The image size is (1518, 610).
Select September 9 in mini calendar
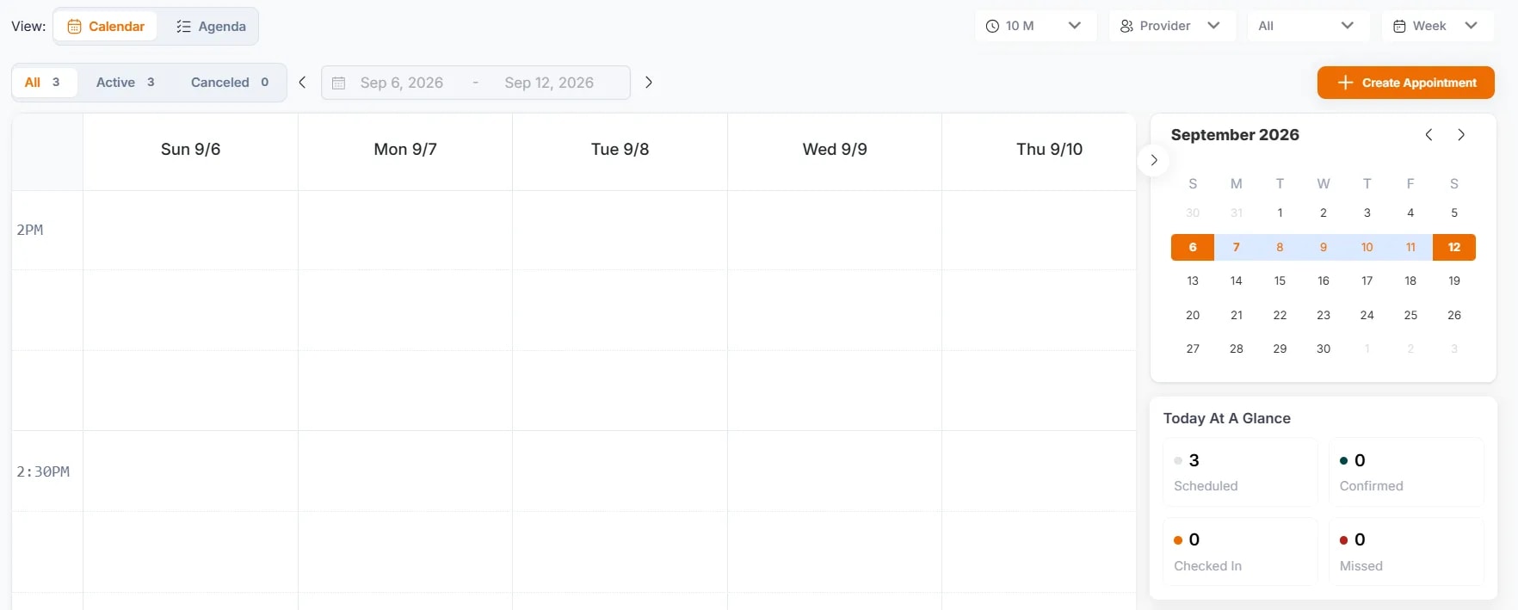1324,247
